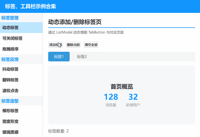Screen dimensions: 200x137
Task: Click the ListModel description text
Action: tap(86, 32)
